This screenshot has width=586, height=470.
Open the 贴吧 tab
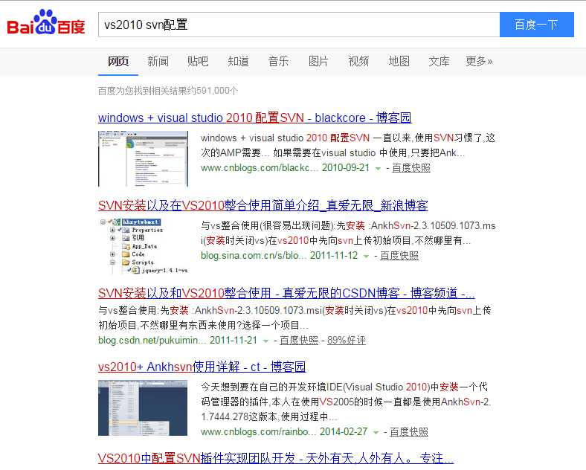198,61
